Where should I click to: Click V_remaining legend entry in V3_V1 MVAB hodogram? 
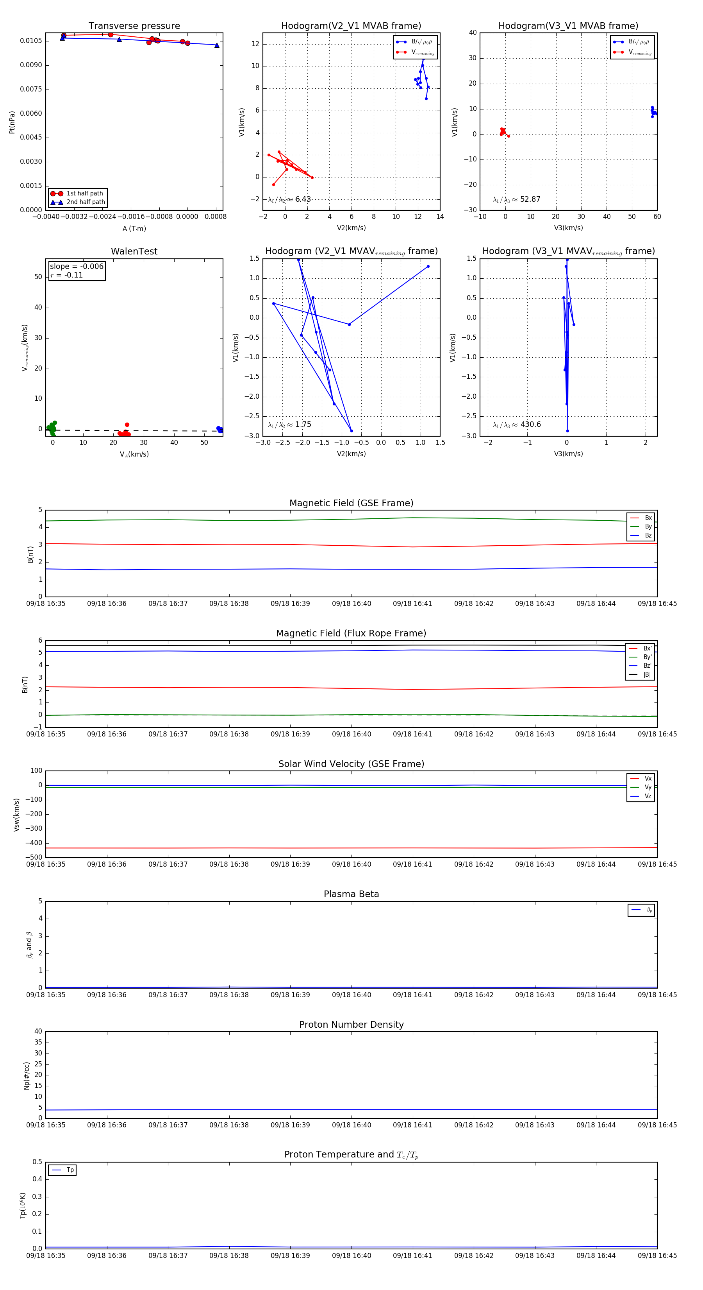632,52
